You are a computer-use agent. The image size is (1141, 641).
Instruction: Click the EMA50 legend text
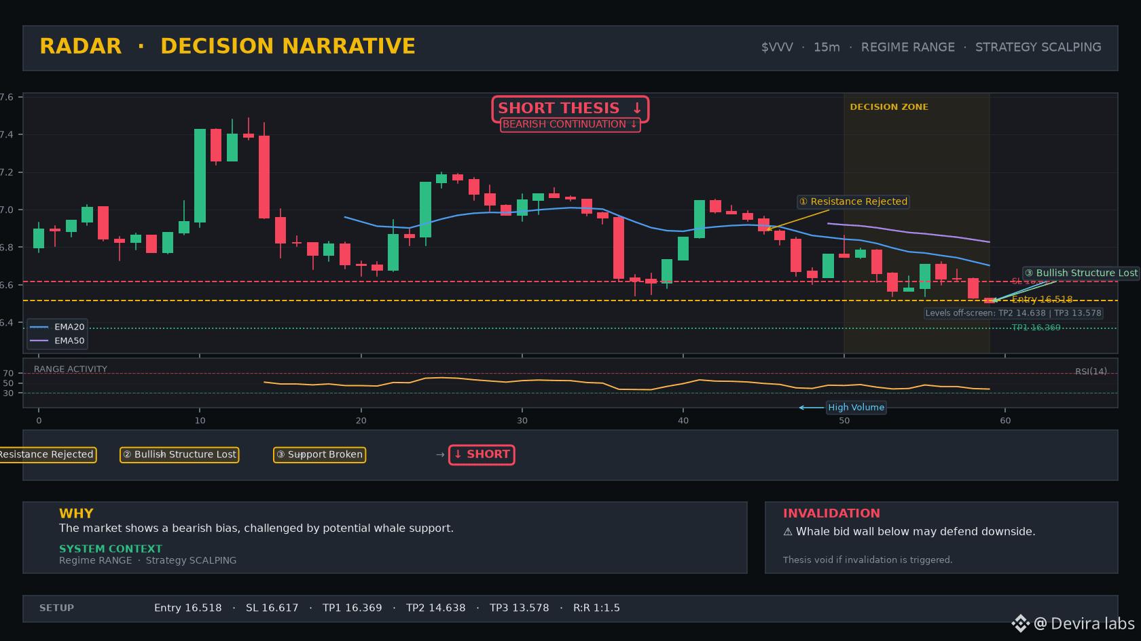(x=69, y=341)
